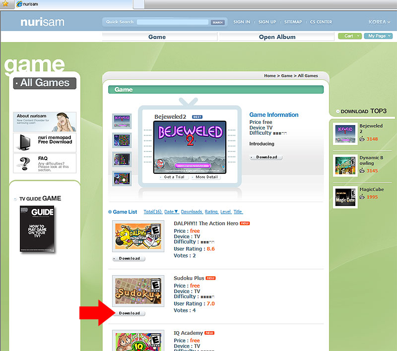Sort game list by Total(16)

[x=153, y=212]
